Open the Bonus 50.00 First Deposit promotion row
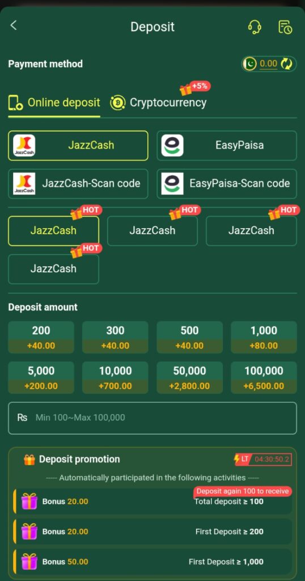305x581 pixels. point(152,561)
